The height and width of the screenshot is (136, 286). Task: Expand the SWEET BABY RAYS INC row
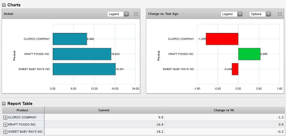click(x=5, y=132)
